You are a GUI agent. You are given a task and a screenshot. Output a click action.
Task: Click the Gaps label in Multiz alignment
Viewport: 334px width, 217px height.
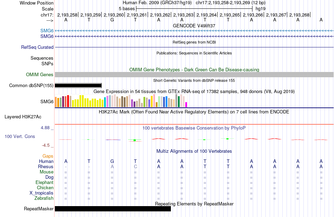click(x=48, y=156)
